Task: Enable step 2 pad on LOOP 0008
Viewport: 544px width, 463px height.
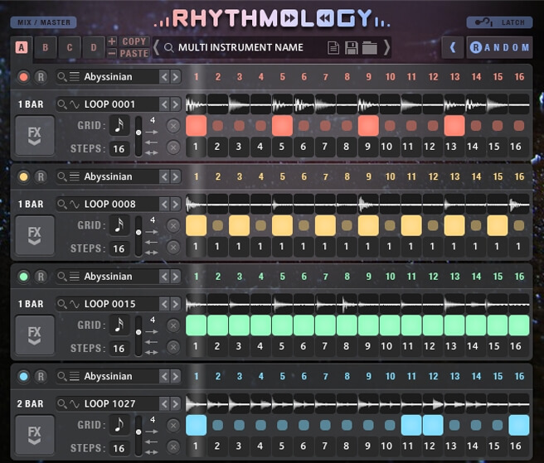Action: (217, 225)
